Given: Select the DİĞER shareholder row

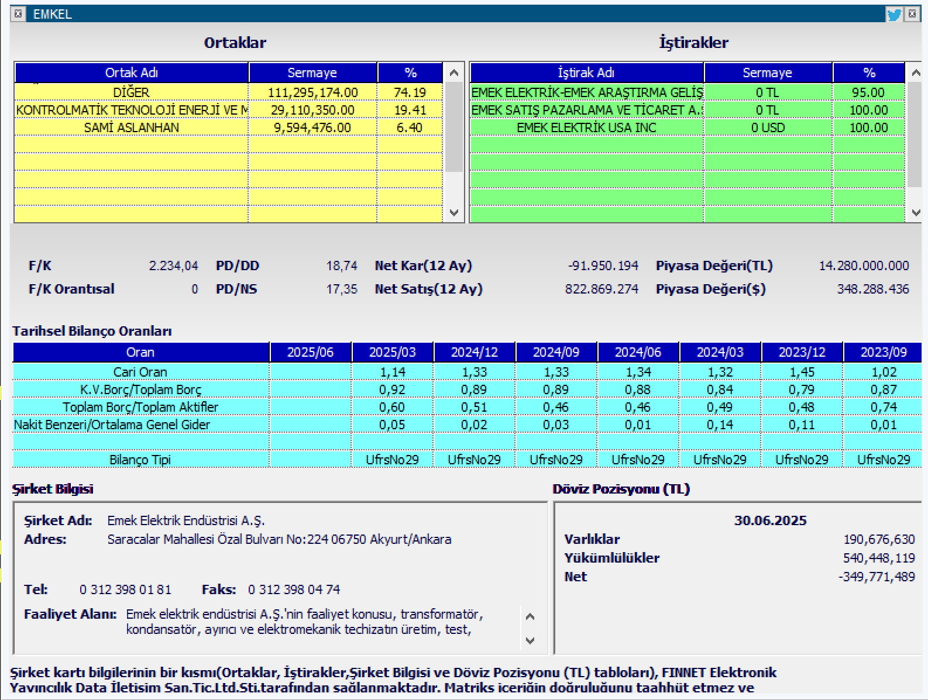Looking at the screenshot, I should pos(228,92).
